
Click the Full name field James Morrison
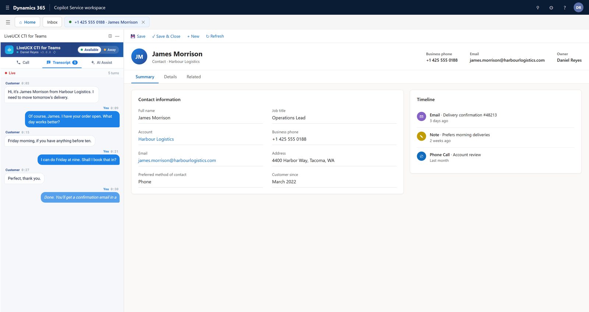coord(201,118)
